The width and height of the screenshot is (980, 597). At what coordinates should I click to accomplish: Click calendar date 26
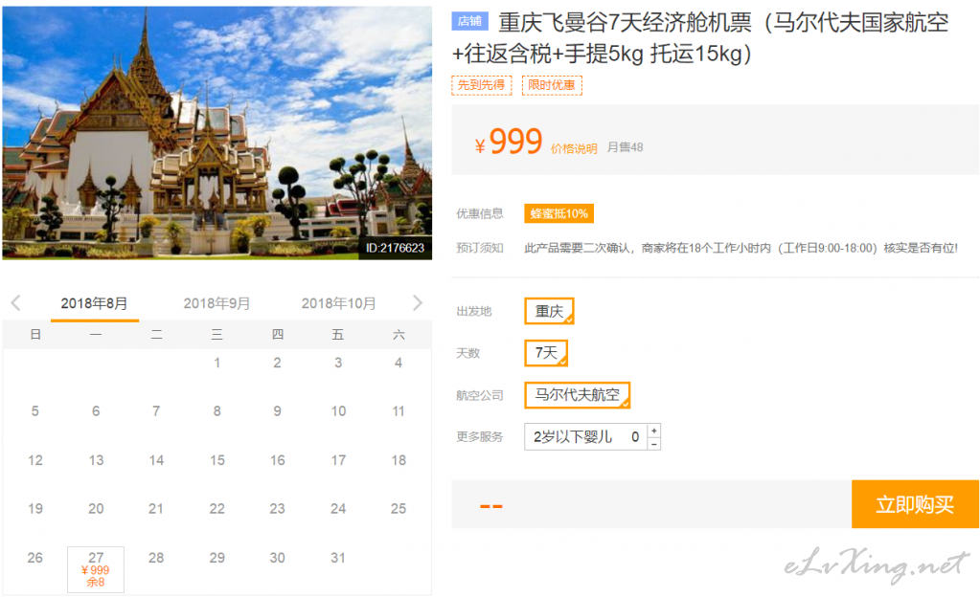click(x=35, y=558)
